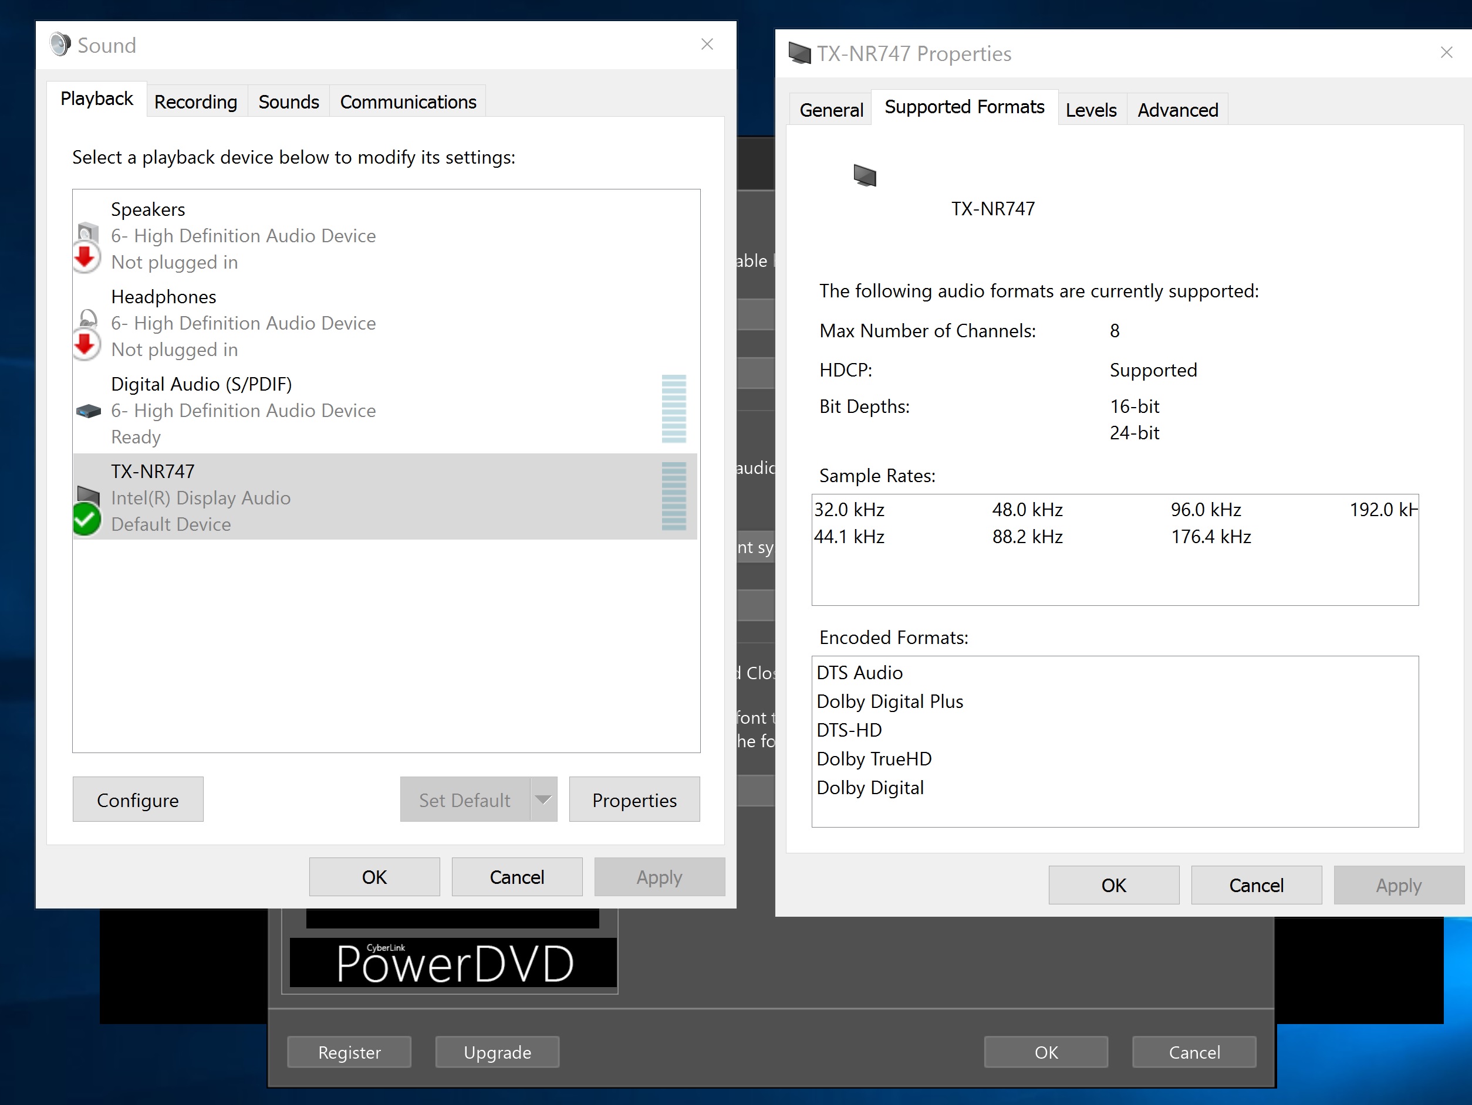This screenshot has width=1472, height=1105.
Task: Open the Set Default dropdown arrow
Action: pyautogui.click(x=543, y=800)
